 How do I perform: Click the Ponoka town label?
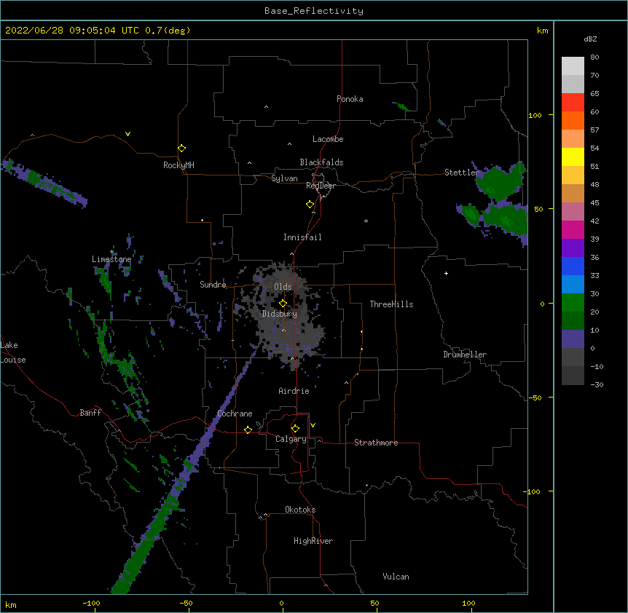[350, 99]
